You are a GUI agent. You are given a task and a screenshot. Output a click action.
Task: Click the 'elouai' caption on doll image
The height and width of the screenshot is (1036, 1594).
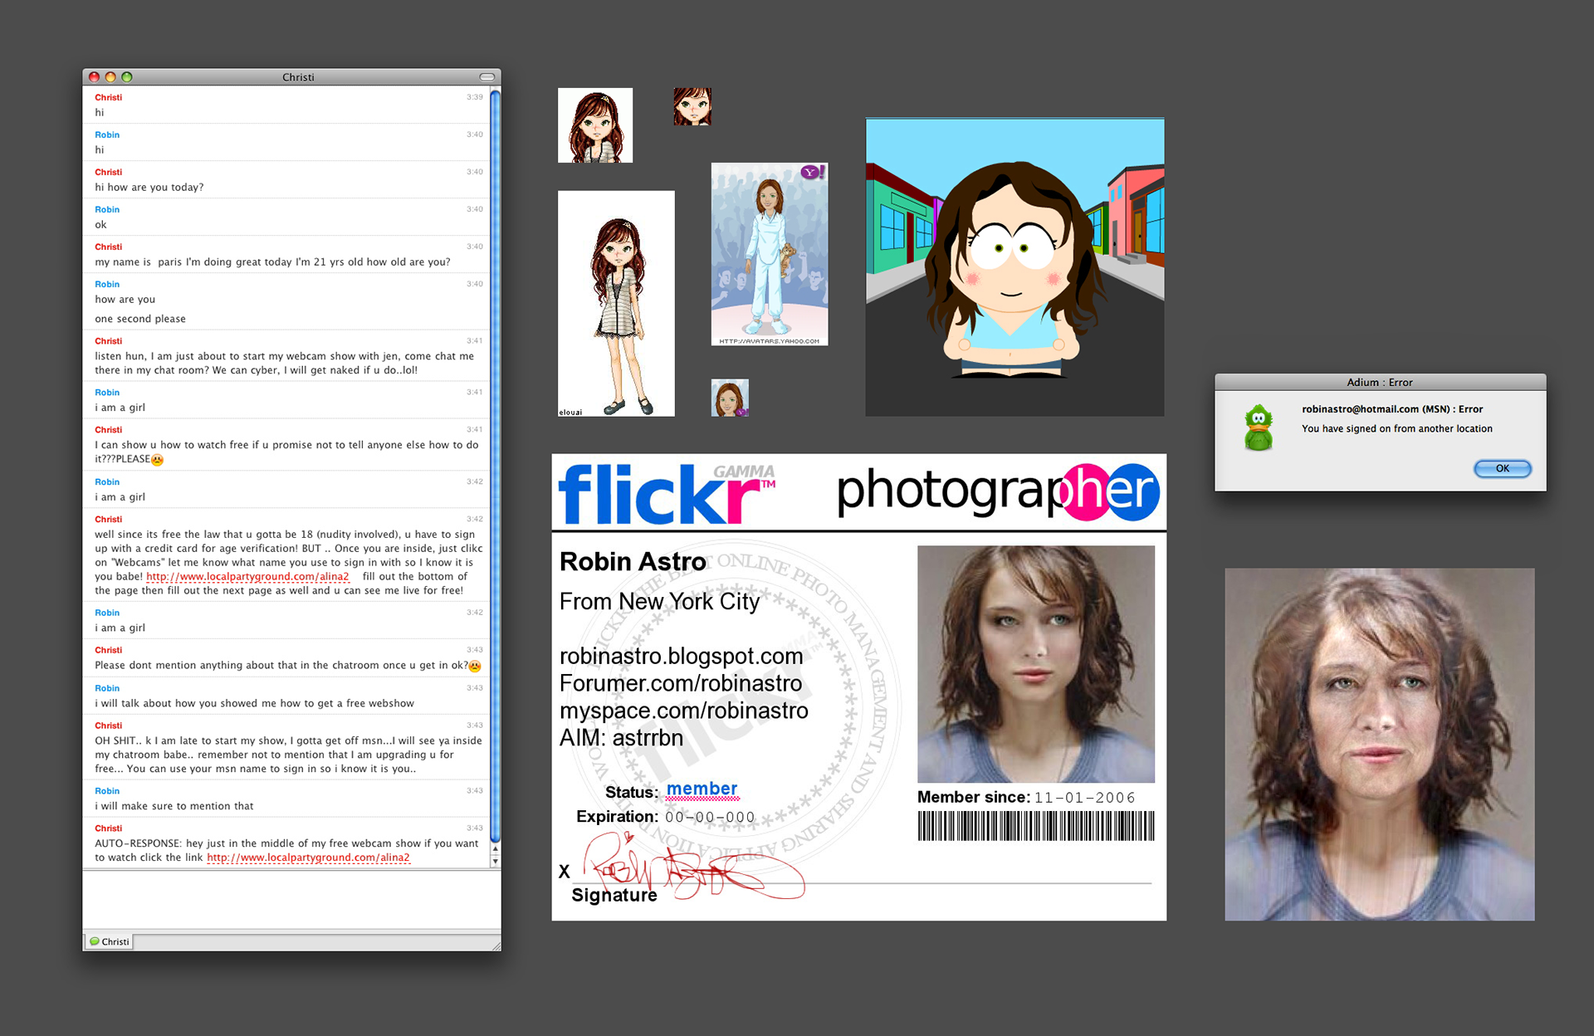(571, 412)
